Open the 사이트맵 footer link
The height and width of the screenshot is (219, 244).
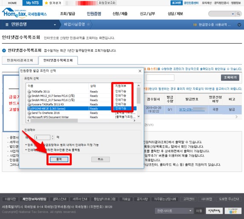pyautogui.click(x=206, y=199)
